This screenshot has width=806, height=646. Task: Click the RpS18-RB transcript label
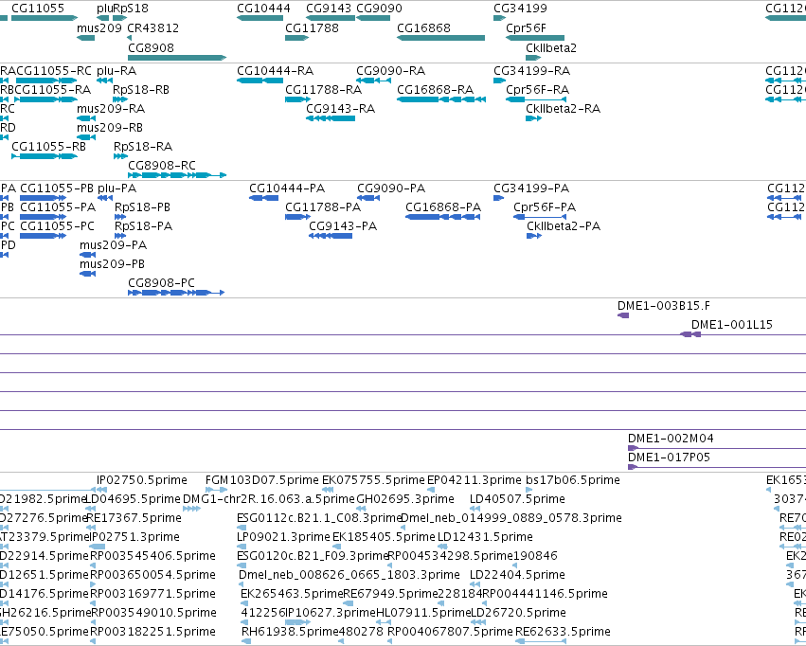pyautogui.click(x=141, y=89)
